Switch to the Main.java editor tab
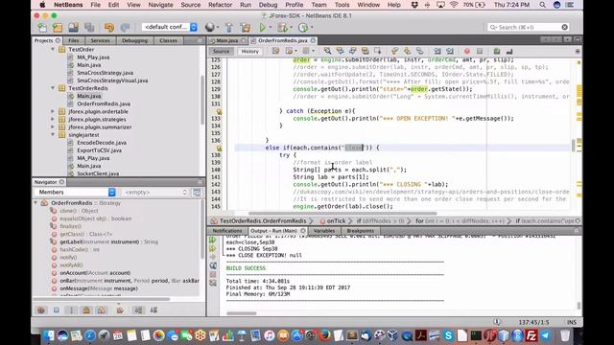Screen dimensions: 614x345 coord(227,40)
